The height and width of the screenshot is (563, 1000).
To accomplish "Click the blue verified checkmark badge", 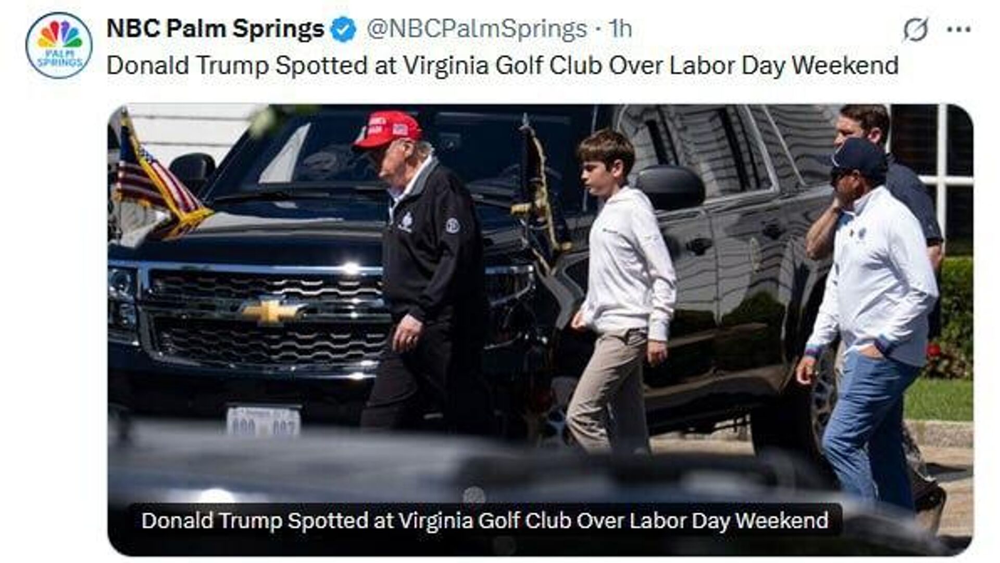I will point(343,29).
